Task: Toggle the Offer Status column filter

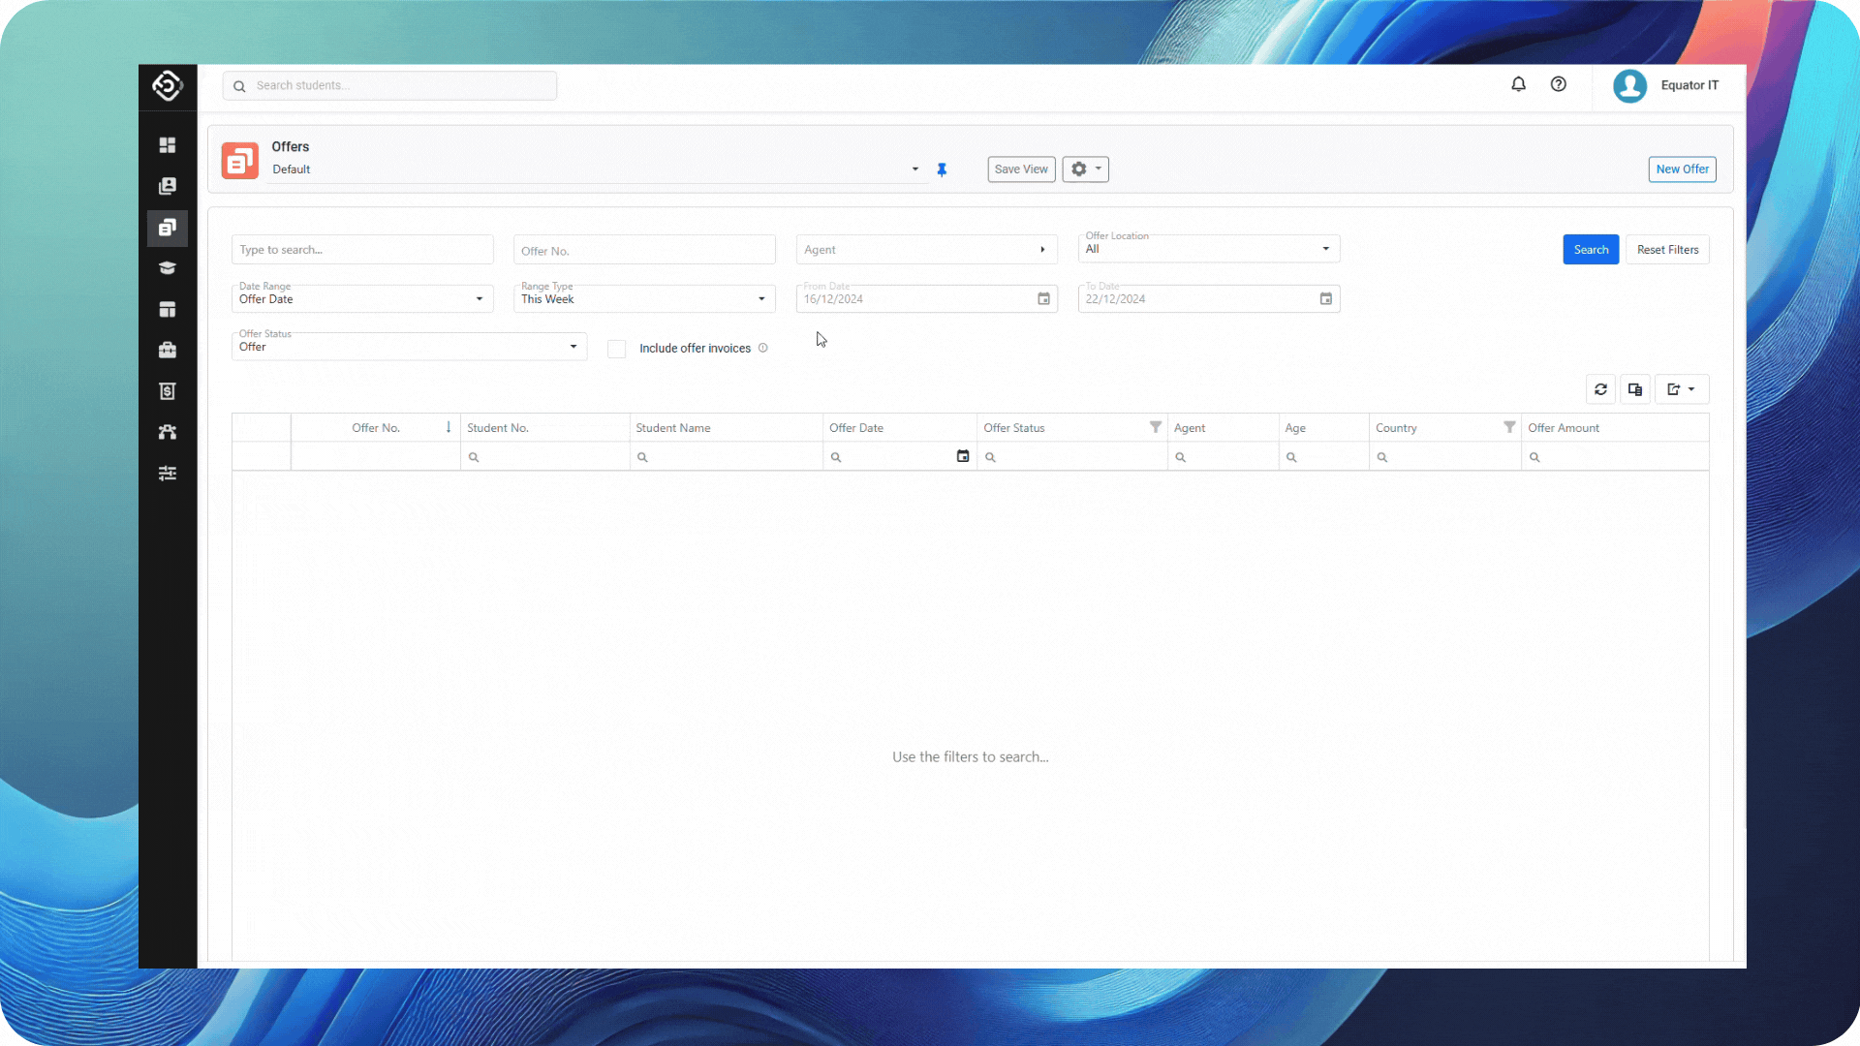Action: 1155,427
